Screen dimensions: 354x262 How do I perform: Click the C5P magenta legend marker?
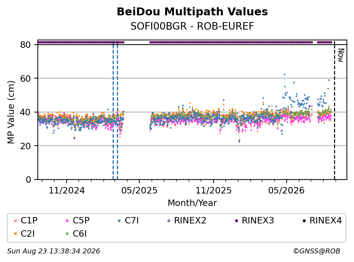pyautogui.click(x=67, y=221)
